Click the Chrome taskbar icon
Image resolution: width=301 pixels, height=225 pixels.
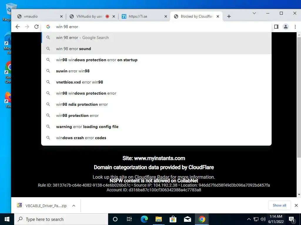tap(202, 219)
